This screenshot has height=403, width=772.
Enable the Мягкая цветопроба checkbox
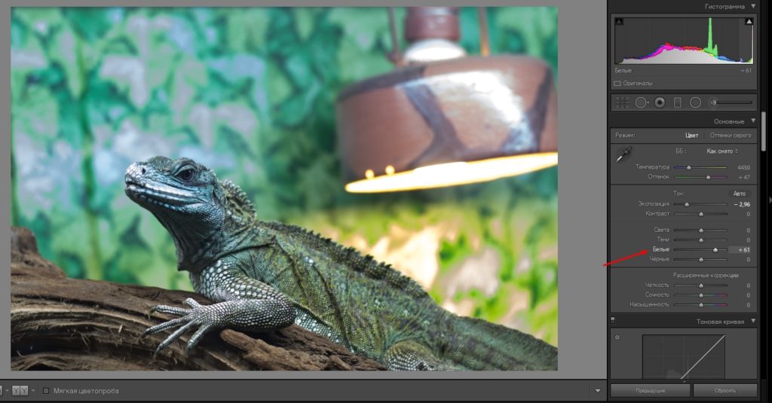[46, 391]
